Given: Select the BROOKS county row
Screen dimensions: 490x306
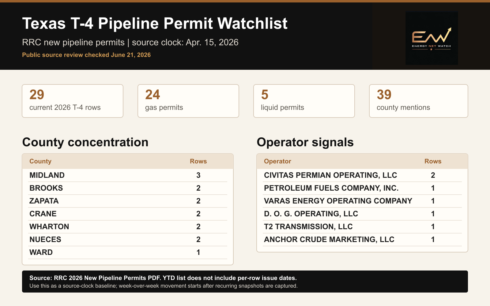Looking at the screenshot, I should [128, 188].
